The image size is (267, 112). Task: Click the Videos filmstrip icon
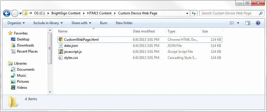pyautogui.click(x=13, y=88)
